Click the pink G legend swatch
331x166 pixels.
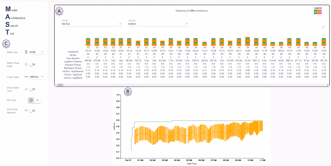320,12
